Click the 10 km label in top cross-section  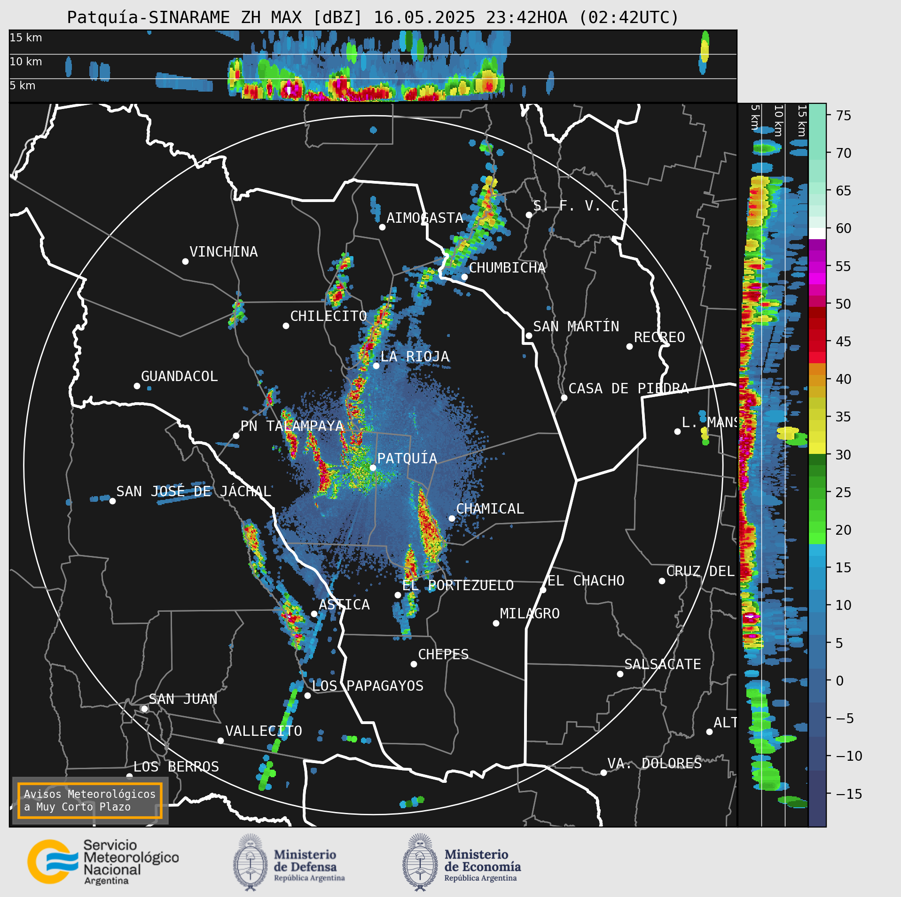[x=26, y=62]
